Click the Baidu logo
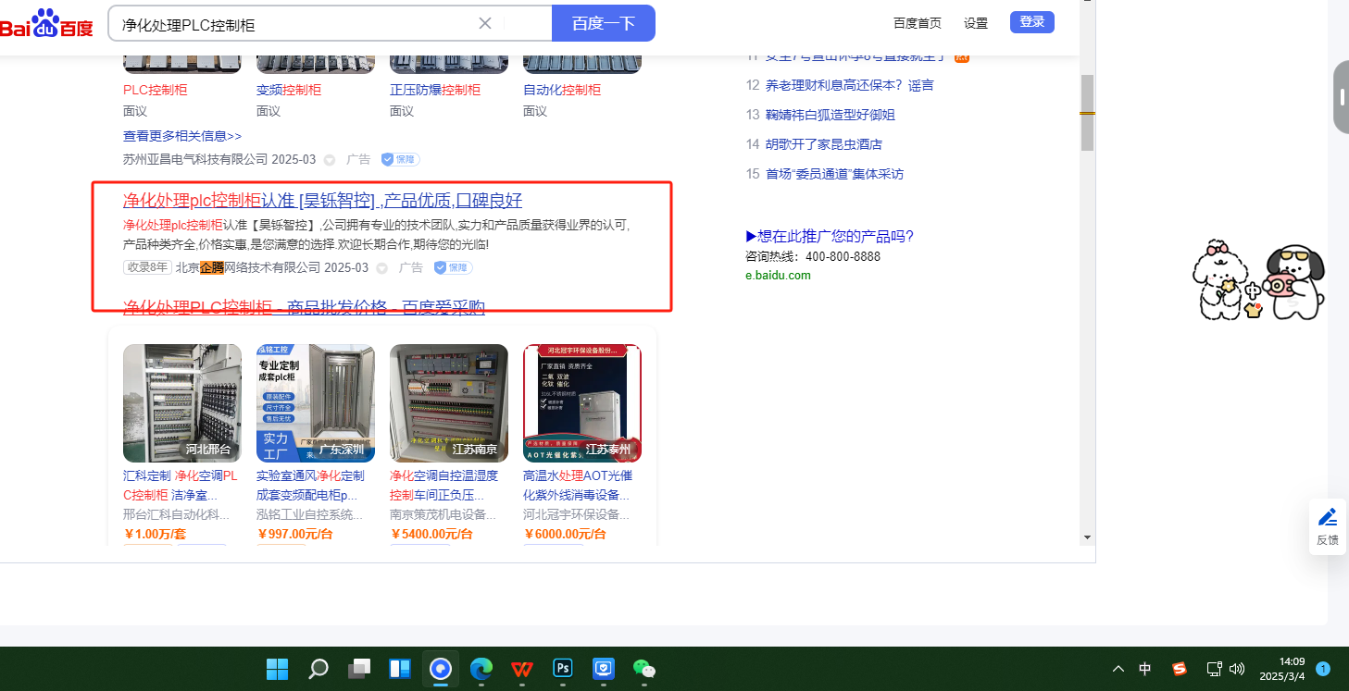This screenshot has height=691, width=1349. pyautogui.click(x=46, y=24)
